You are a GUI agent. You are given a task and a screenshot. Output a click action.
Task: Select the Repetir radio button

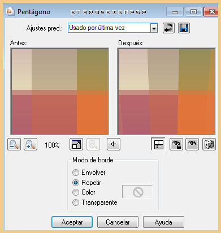pos(76,183)
